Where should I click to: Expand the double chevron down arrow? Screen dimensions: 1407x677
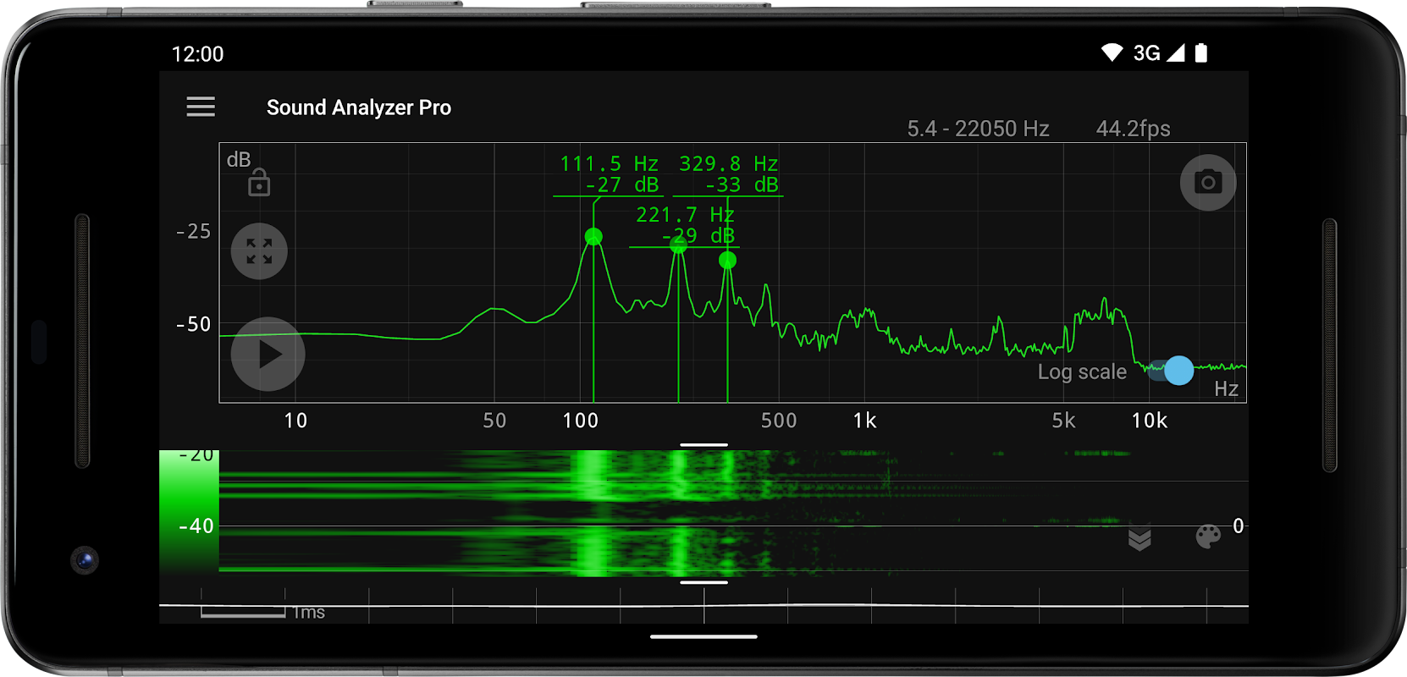coord(1139,538)
